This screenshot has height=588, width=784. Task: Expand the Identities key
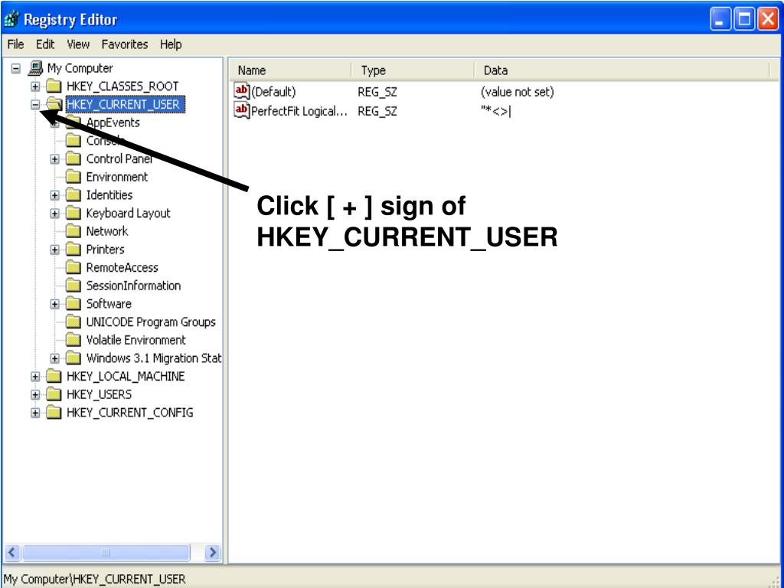[x=54, y=195]
